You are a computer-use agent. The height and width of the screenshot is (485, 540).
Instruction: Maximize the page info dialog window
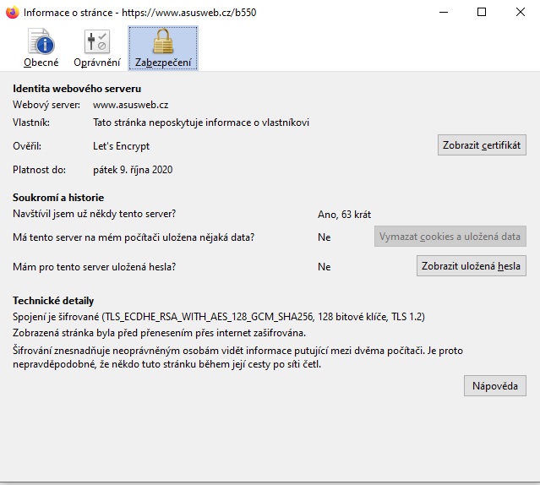coord(482,13)
